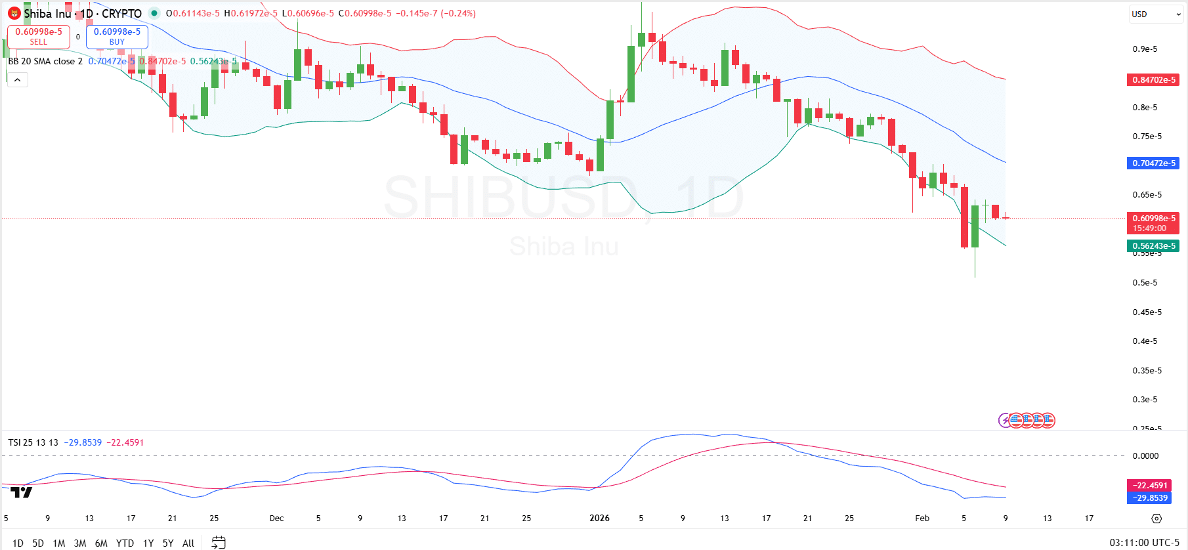
Task: Click the BB 20 SMA close 2 legend
Action: point(45,61)
